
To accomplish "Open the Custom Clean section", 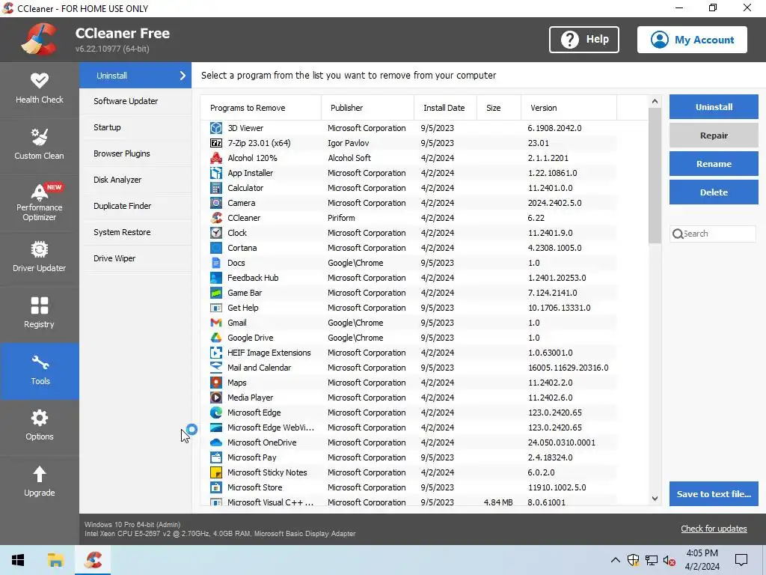I will (40, 145).
